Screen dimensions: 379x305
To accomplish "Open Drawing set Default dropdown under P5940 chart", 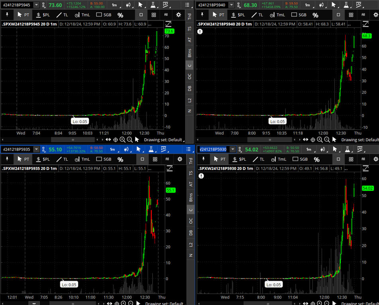I will [360, 140].
